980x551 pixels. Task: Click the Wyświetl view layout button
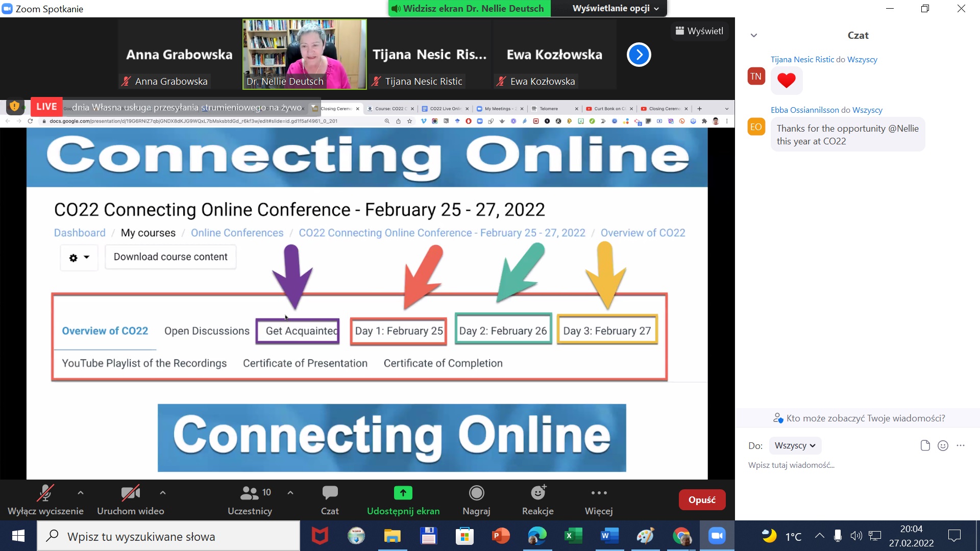pos(699,31)
